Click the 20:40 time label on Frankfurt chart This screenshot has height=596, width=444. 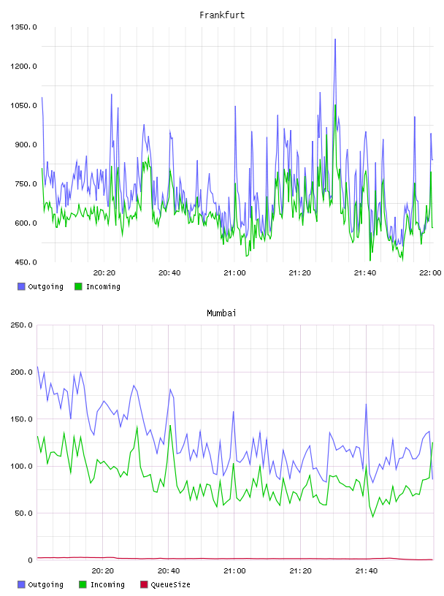pos(169,272)
